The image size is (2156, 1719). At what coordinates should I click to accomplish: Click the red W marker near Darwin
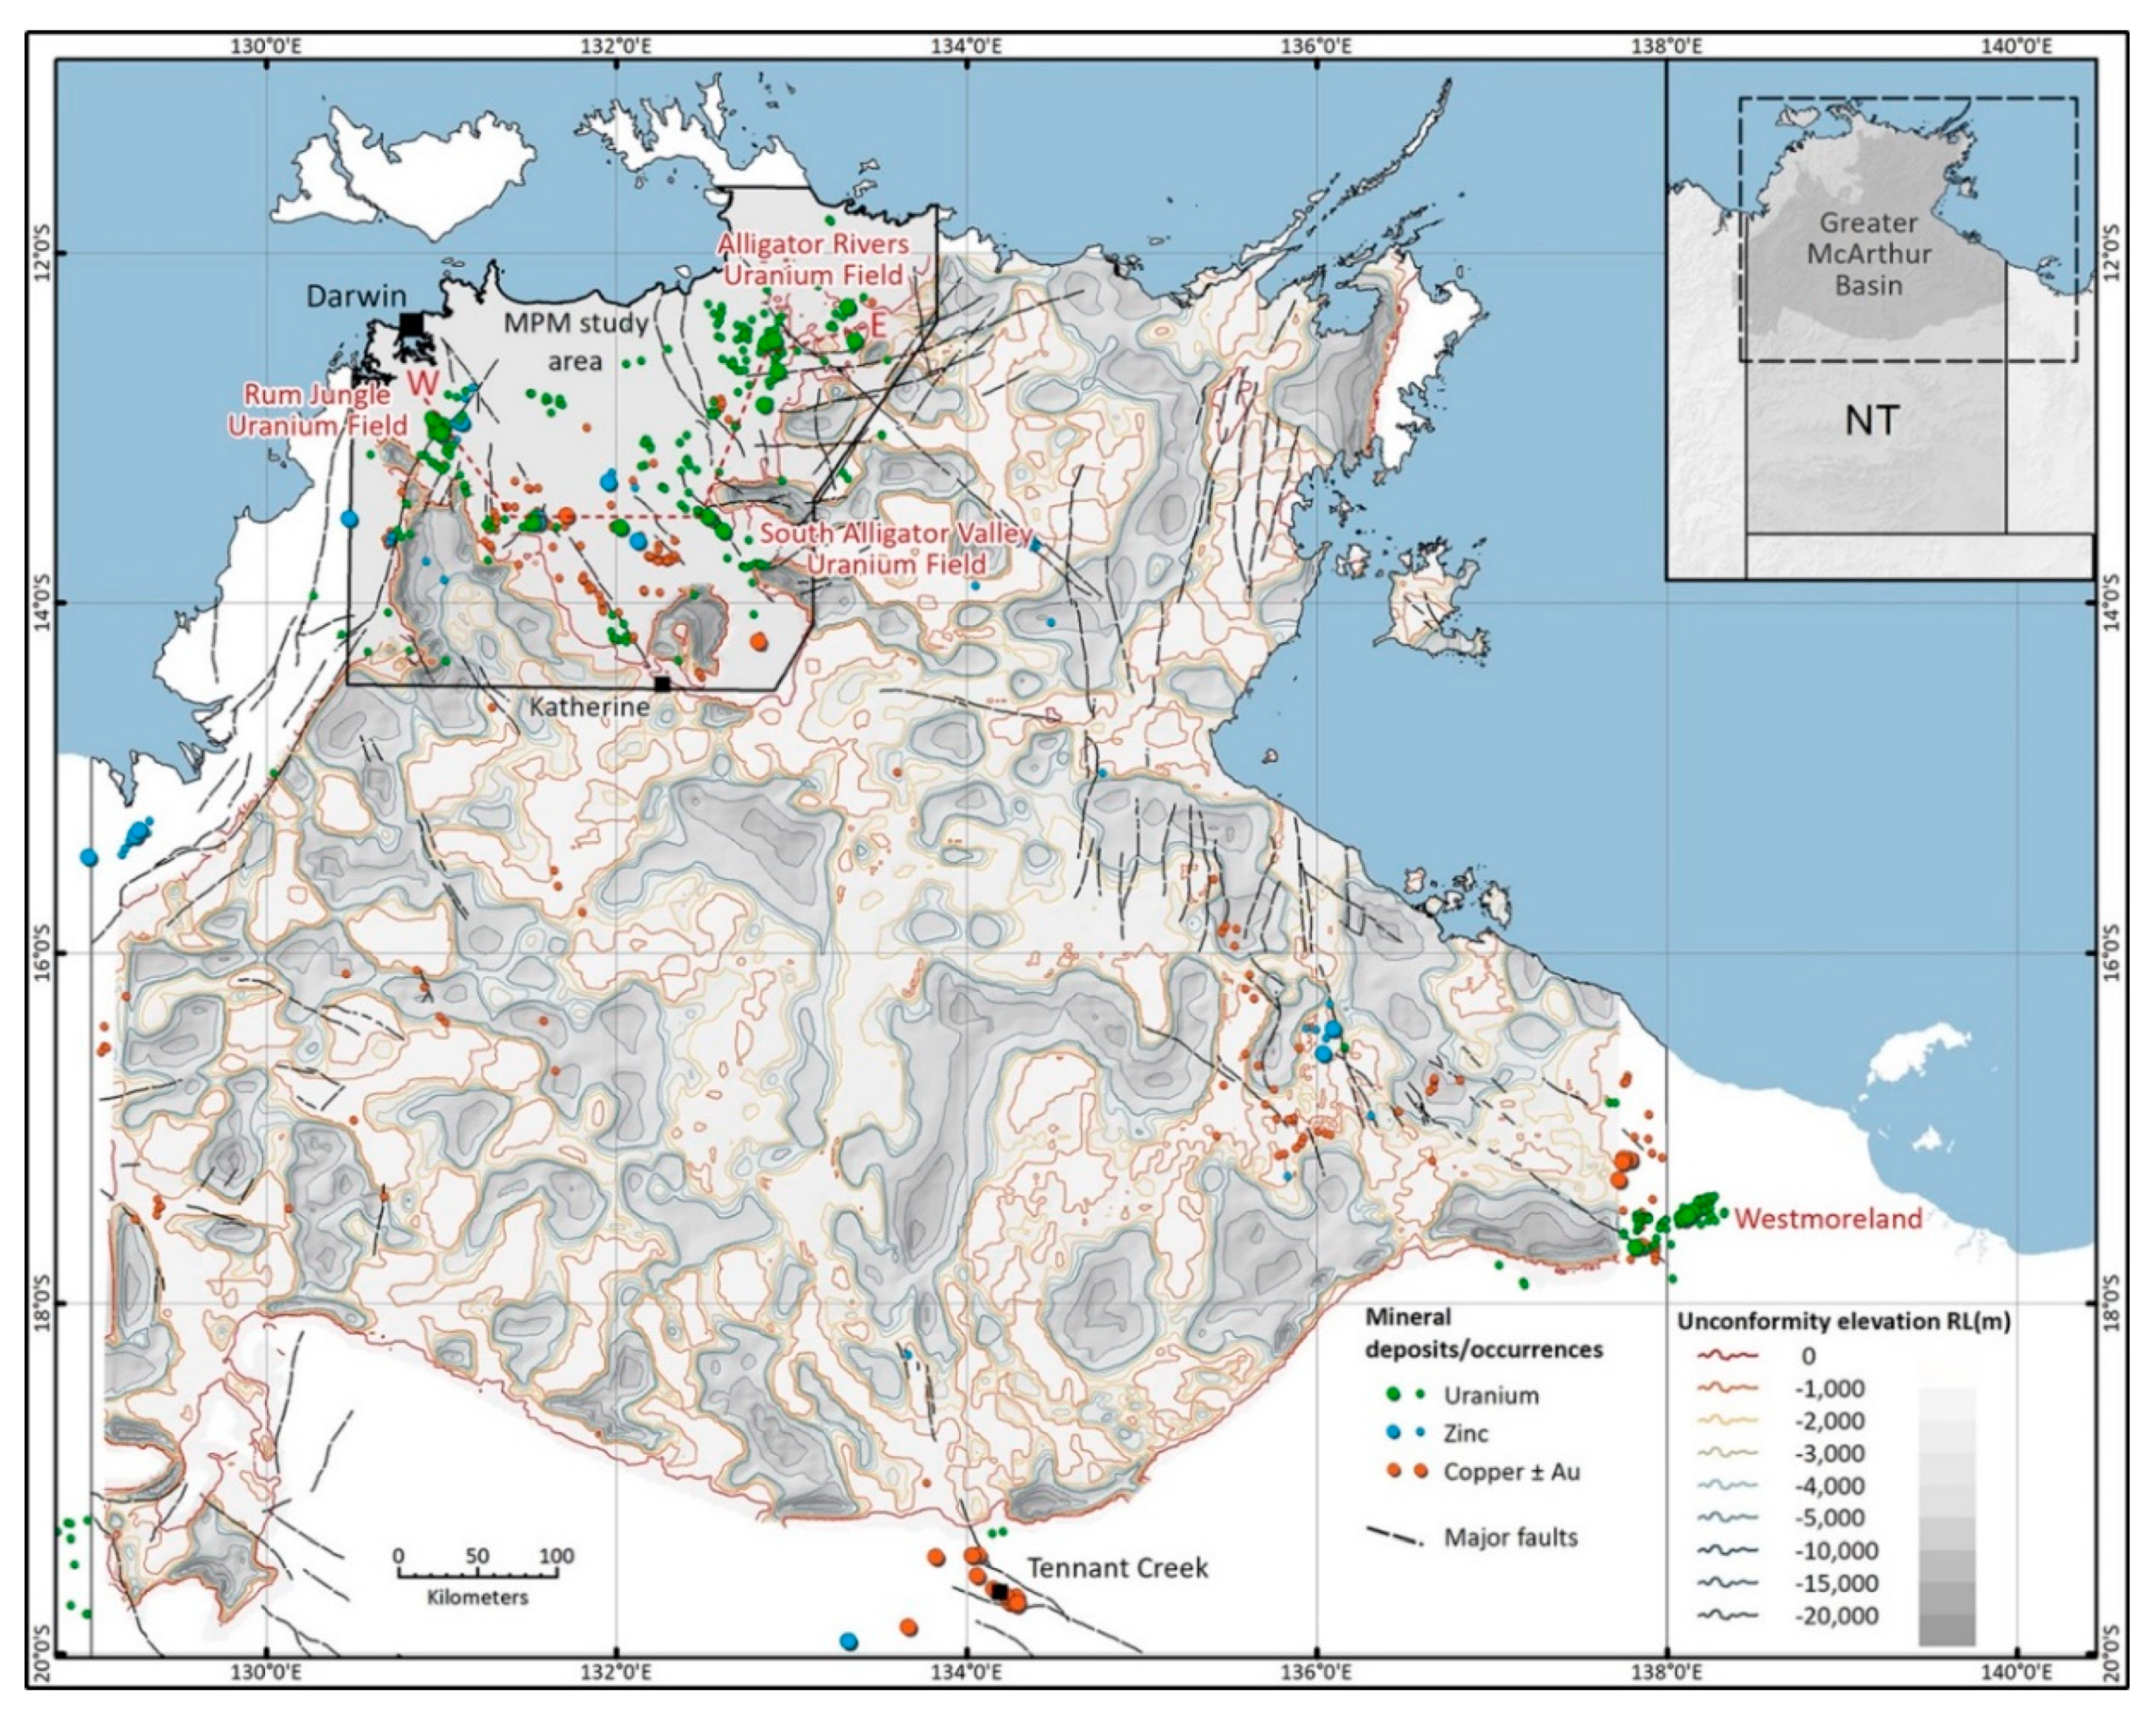tap(424, 382)
